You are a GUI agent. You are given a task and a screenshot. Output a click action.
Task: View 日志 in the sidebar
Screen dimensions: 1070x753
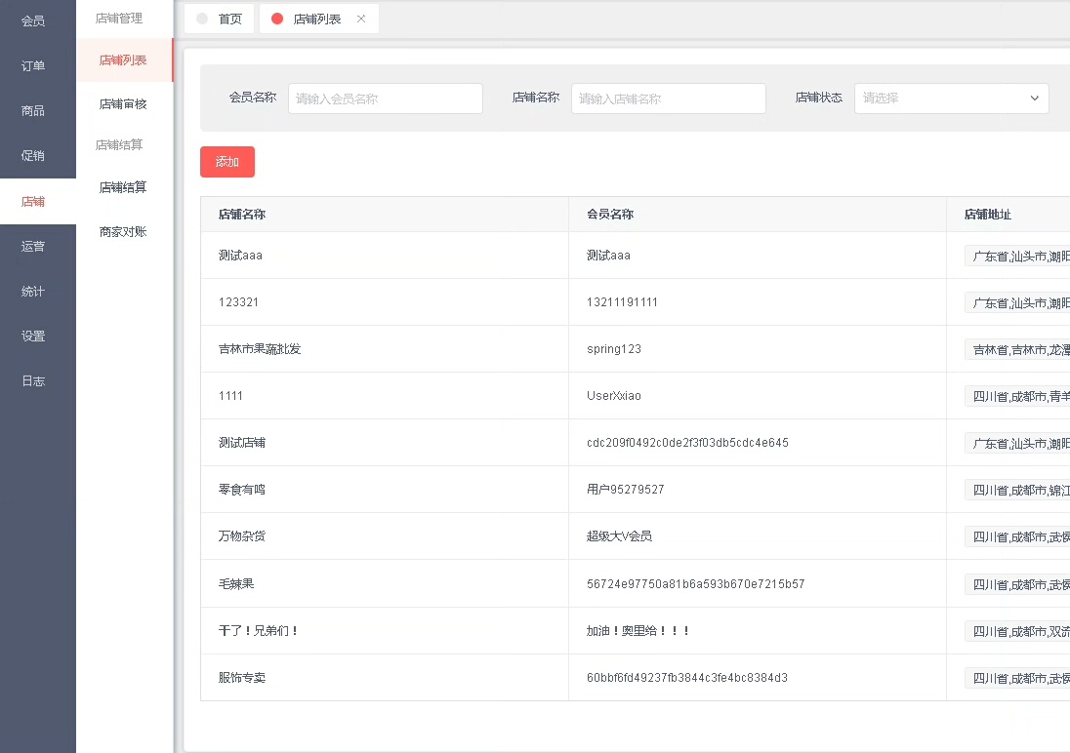coord(33,380)
